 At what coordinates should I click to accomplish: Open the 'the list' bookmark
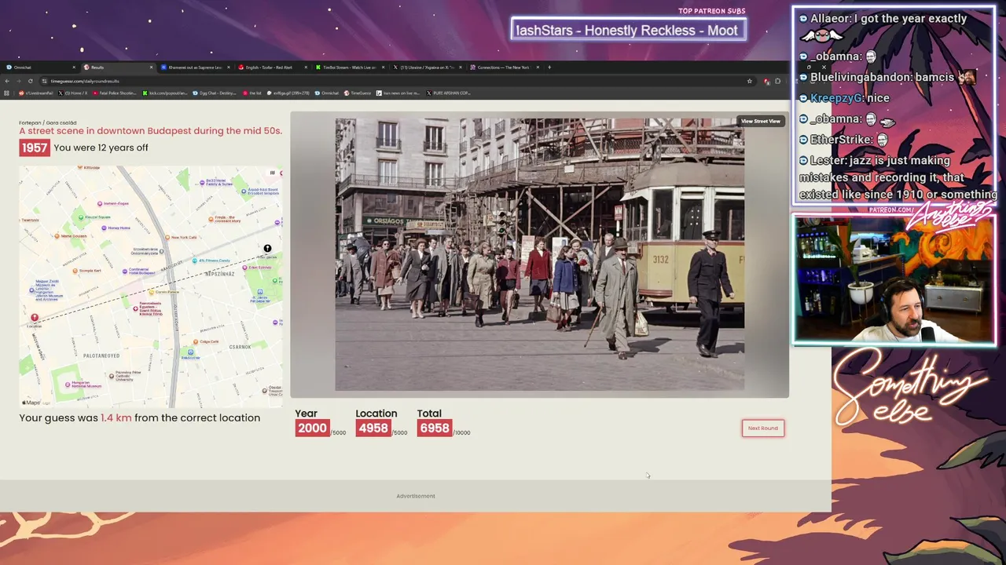(x=253, y=93)
